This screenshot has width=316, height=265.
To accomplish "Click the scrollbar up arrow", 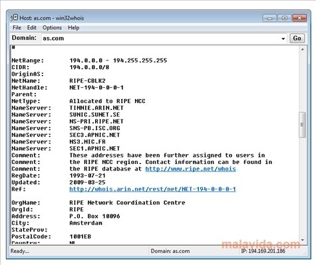I will pos(303,50).
